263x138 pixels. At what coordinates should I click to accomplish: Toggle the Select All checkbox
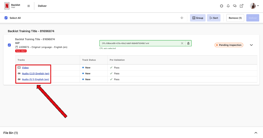6,18
